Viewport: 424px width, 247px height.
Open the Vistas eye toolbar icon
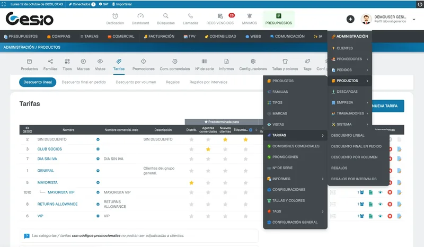click(x=100, y=61)
